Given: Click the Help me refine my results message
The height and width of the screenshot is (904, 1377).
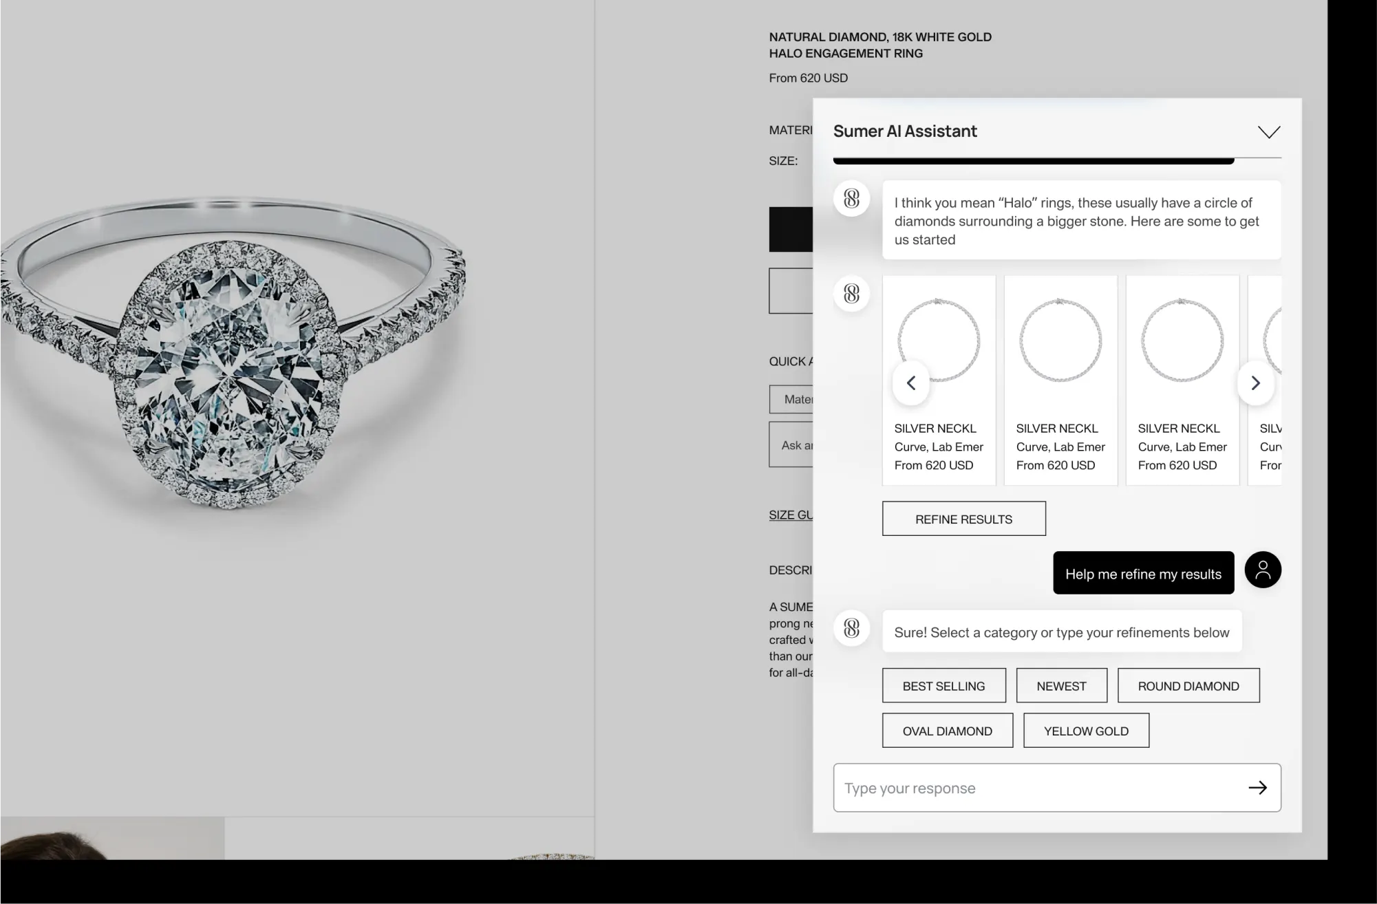Looking at the screenshot, I should point(1143,573).
